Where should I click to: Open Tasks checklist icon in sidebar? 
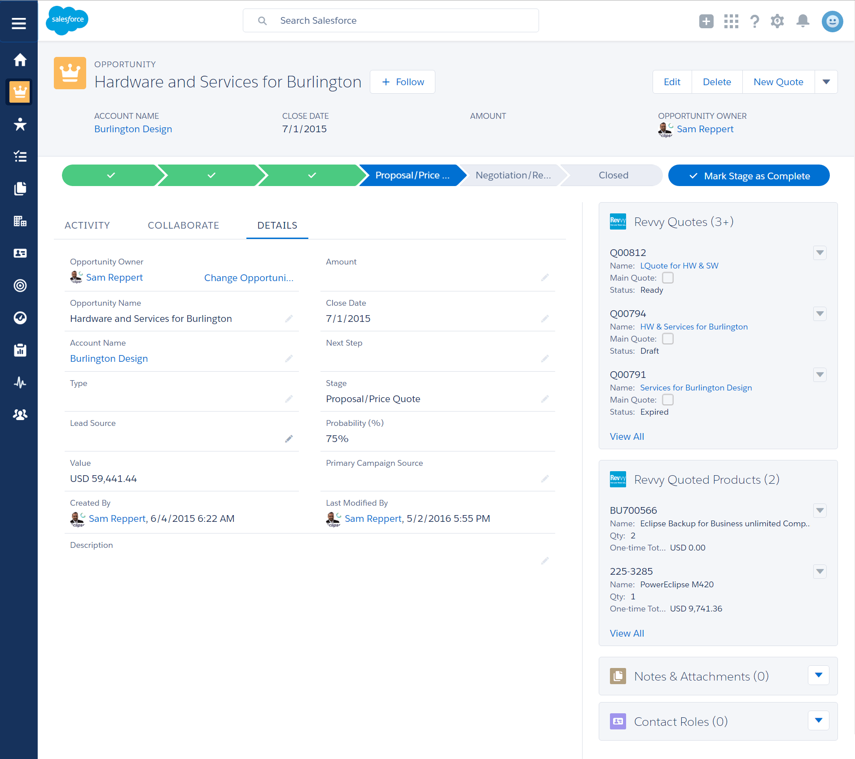pos(20,156)
